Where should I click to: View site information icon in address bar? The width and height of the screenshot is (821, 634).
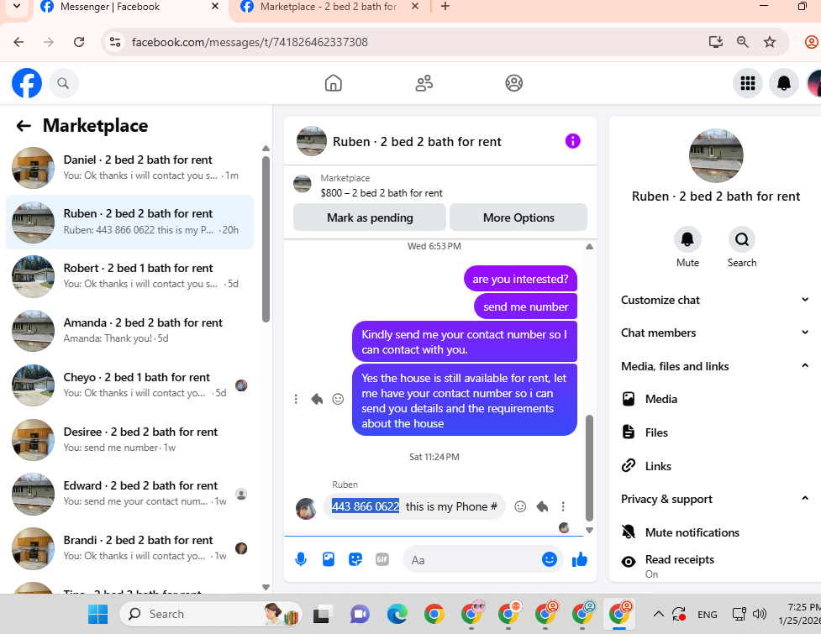114,42
